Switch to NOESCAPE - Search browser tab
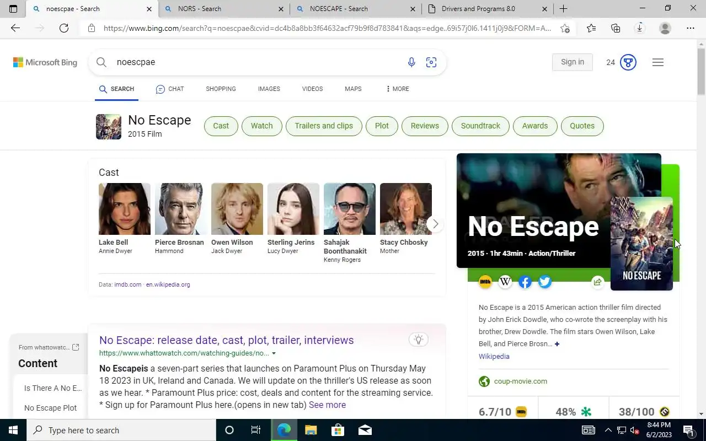Image resolution: width=706 pixels, height=441 pixels. 356,9
